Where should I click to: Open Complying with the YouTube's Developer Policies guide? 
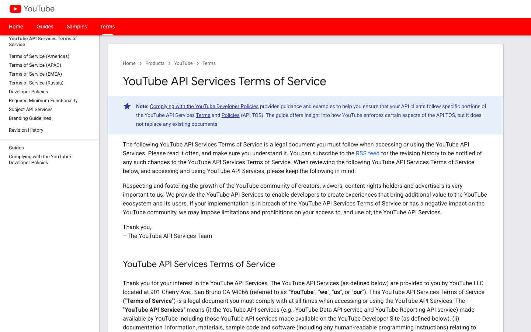pos(41,159)
